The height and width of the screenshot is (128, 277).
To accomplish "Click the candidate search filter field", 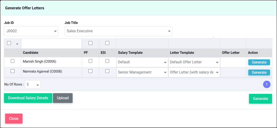I will click(51, 44).
